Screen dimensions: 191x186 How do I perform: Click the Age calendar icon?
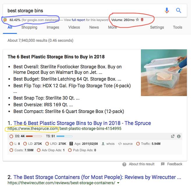tap(71, 144)
